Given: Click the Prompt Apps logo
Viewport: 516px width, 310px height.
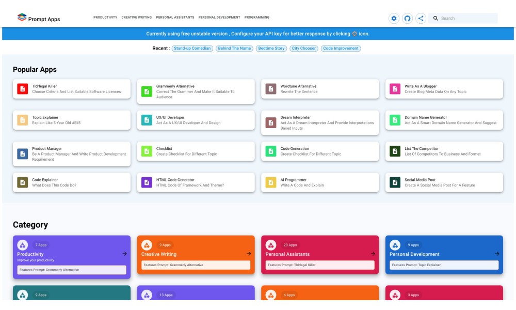Looking at the screenshot, I should 22,17.
